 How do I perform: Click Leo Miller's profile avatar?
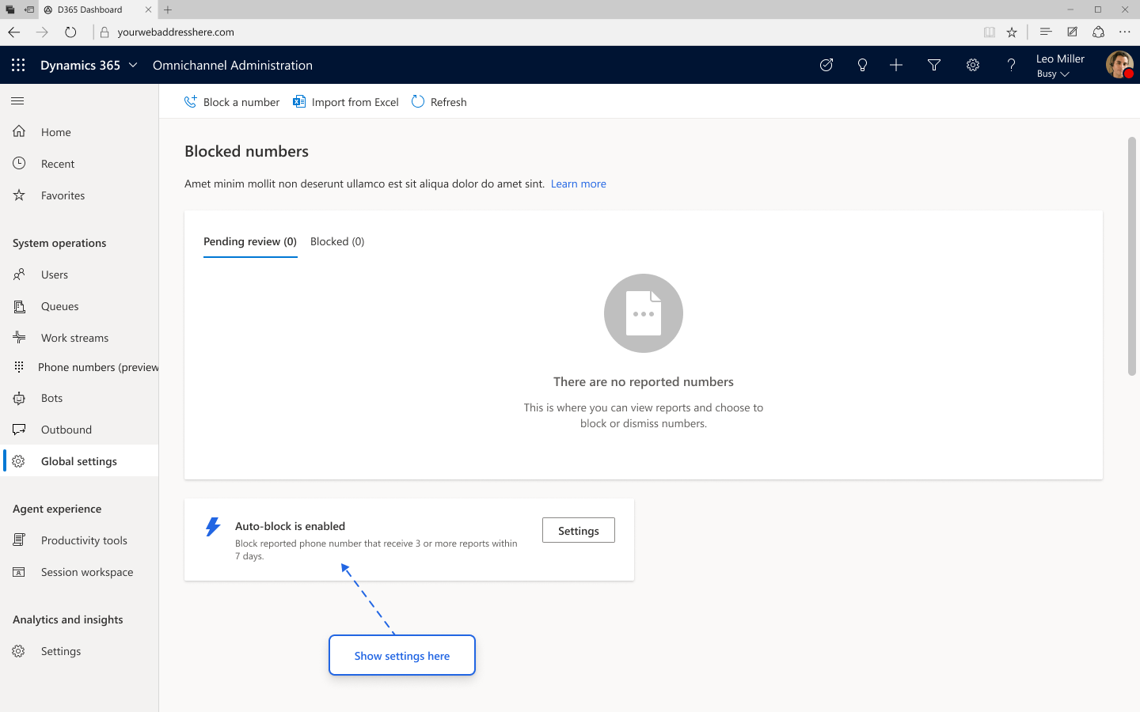click(x=1119, y=65)
